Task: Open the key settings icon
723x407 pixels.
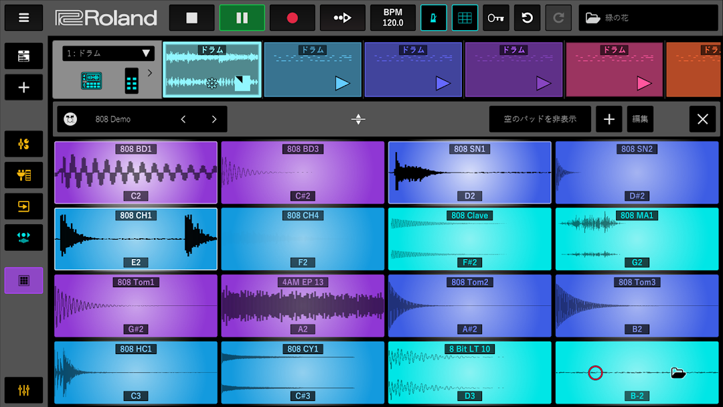Action: coord(495,18)
